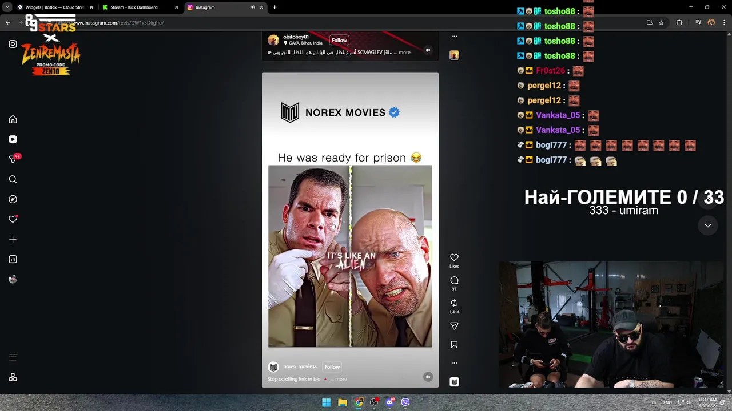Open media controls icon in toolbar
732x411 pixels.
tap(698, 23)
